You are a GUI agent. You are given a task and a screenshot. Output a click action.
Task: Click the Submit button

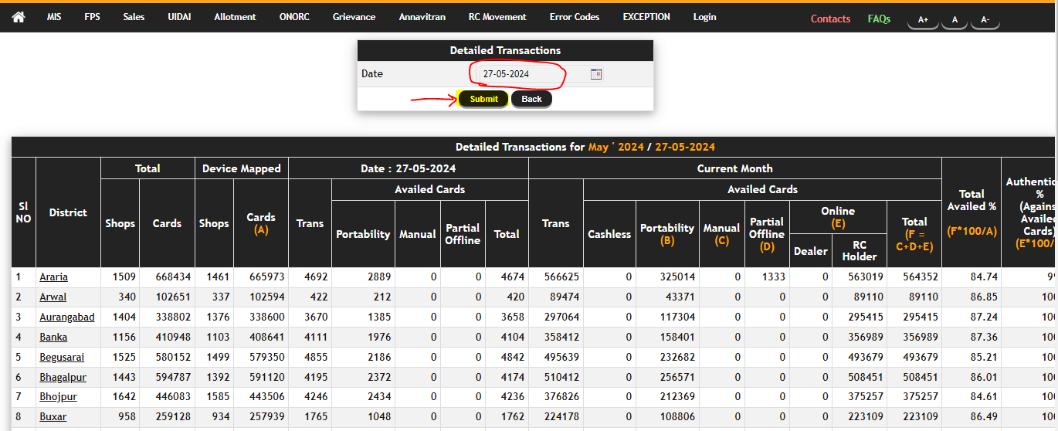click(x=483, y=99)
